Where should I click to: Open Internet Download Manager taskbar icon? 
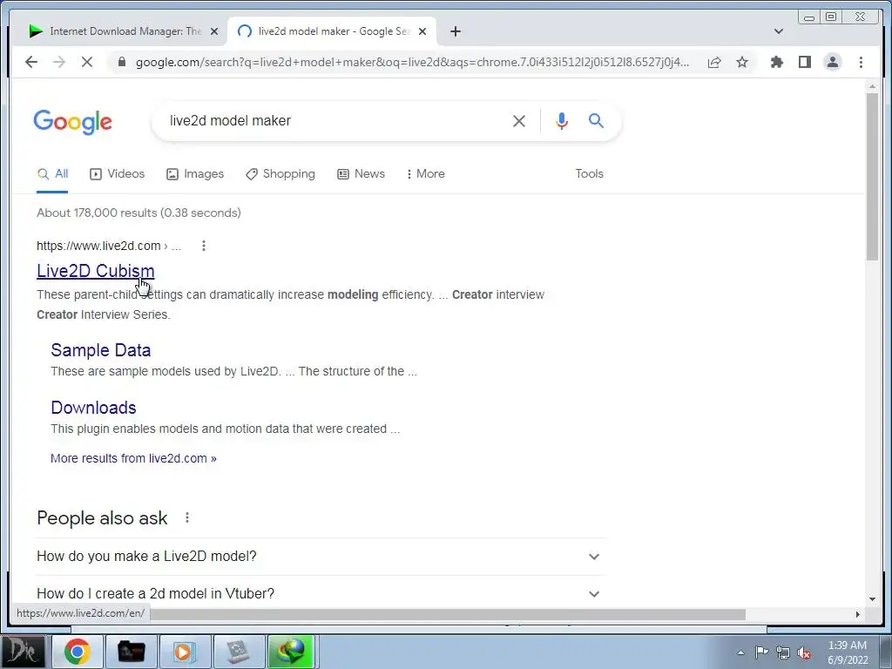coord(292,652)
